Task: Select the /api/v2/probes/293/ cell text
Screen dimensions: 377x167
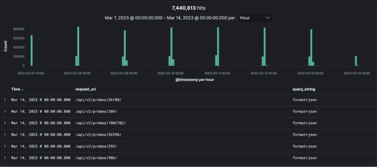Action: (x=96, y=146)
